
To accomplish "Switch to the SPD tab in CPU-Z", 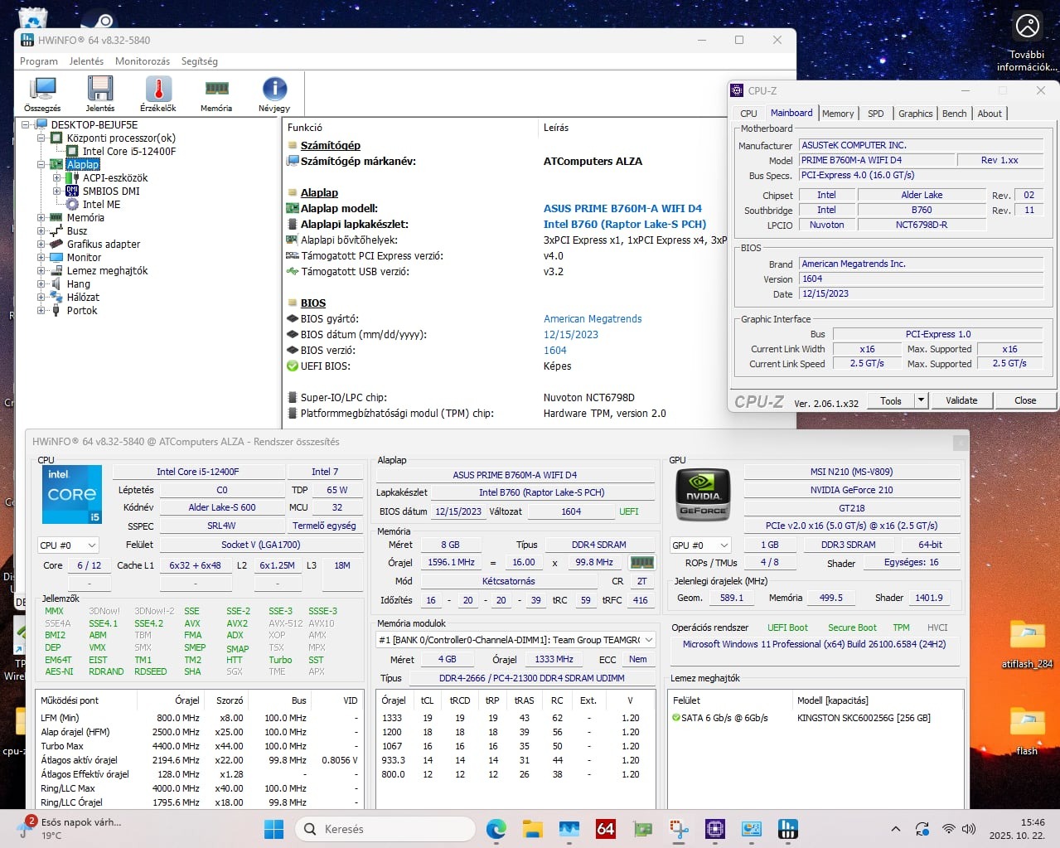I will (875, 114).
